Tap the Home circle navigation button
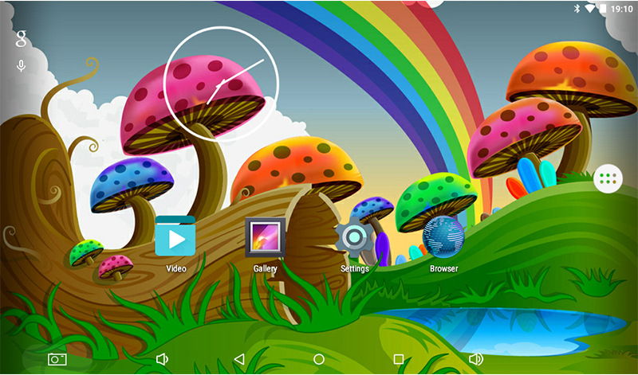Image resolution: width=638 pixels, height=375 pixels. point(319,359)
